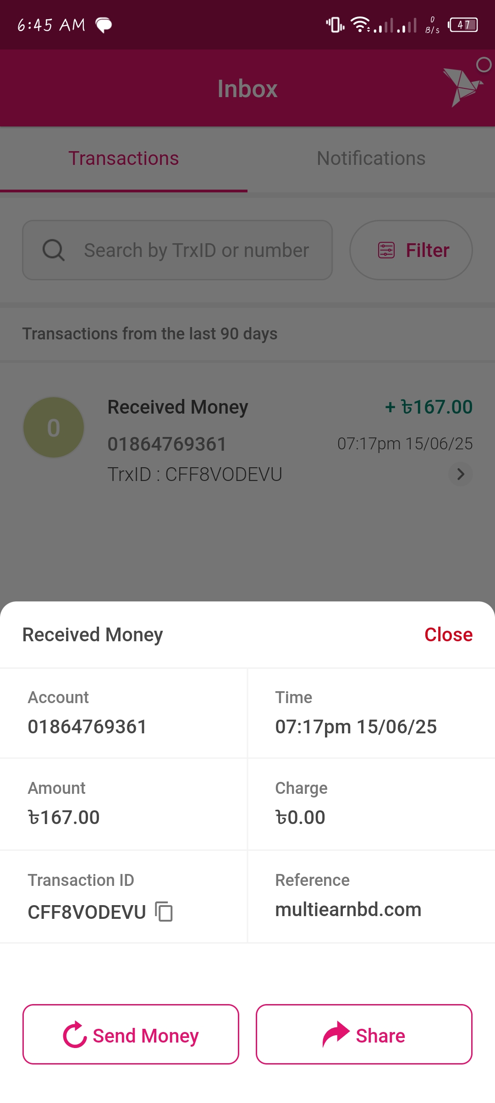
Task: Tap the +৳167.00 amount in the list
Action: (429, 407)
